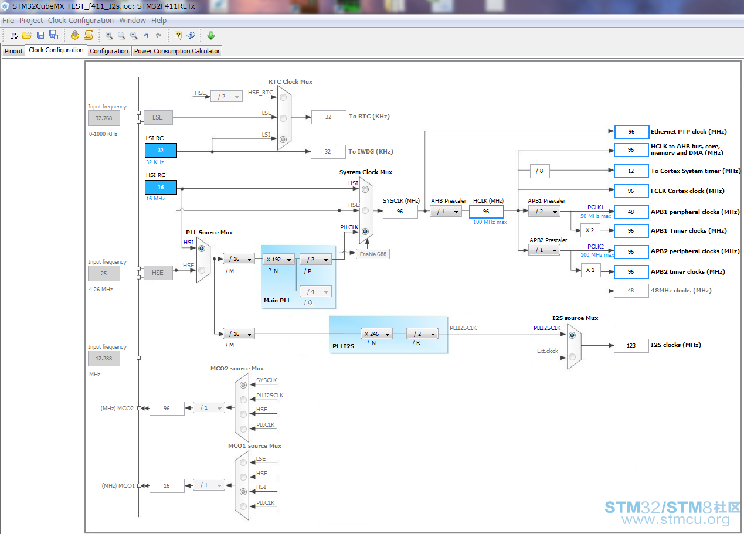
Task: Click the Save As multi-disk icon
Action: click(54, 35)
